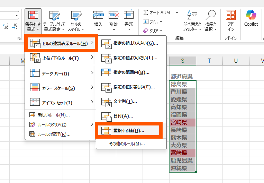Viewport: 264px width, 183px height.
Task: Select セルの強調表示ルール menu item
Action: [x=61, y=44]
